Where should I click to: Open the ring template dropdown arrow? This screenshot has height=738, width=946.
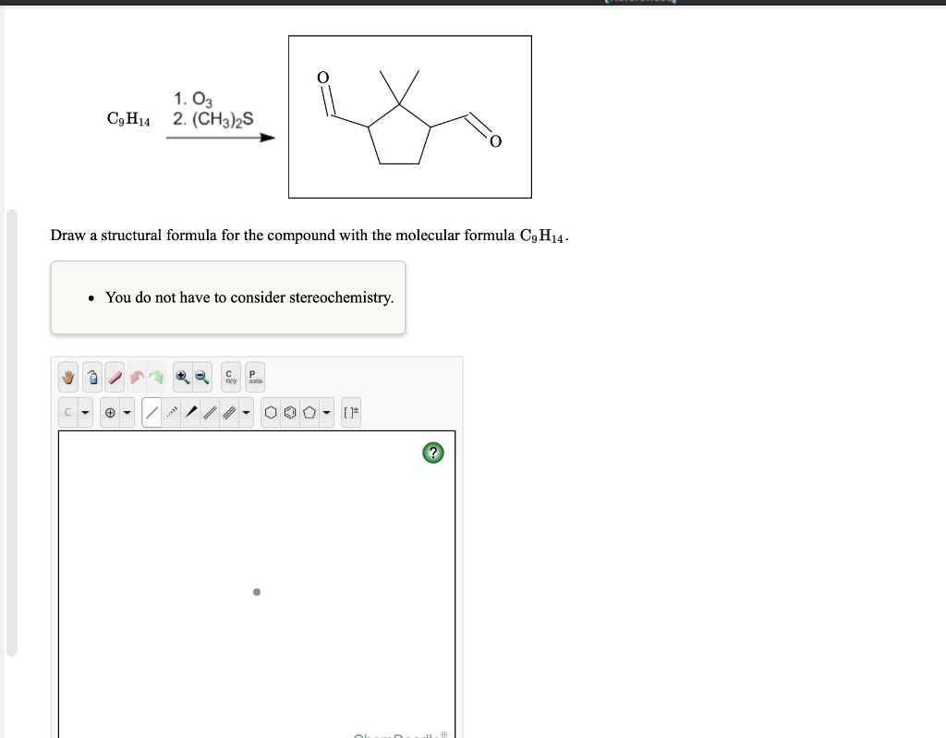(x=326, y=413)
